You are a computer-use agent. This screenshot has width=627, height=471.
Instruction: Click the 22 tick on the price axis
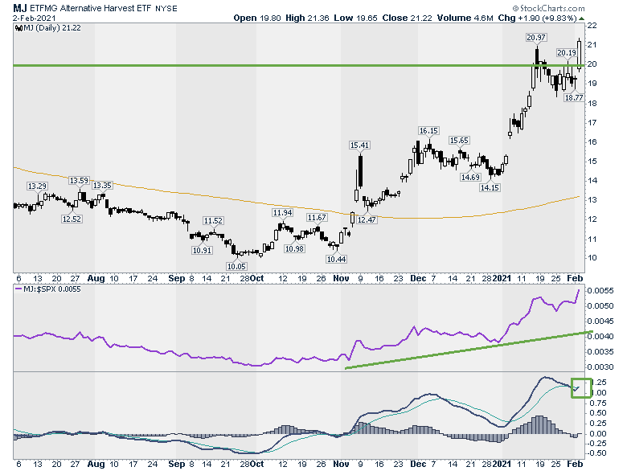(592, 26)
